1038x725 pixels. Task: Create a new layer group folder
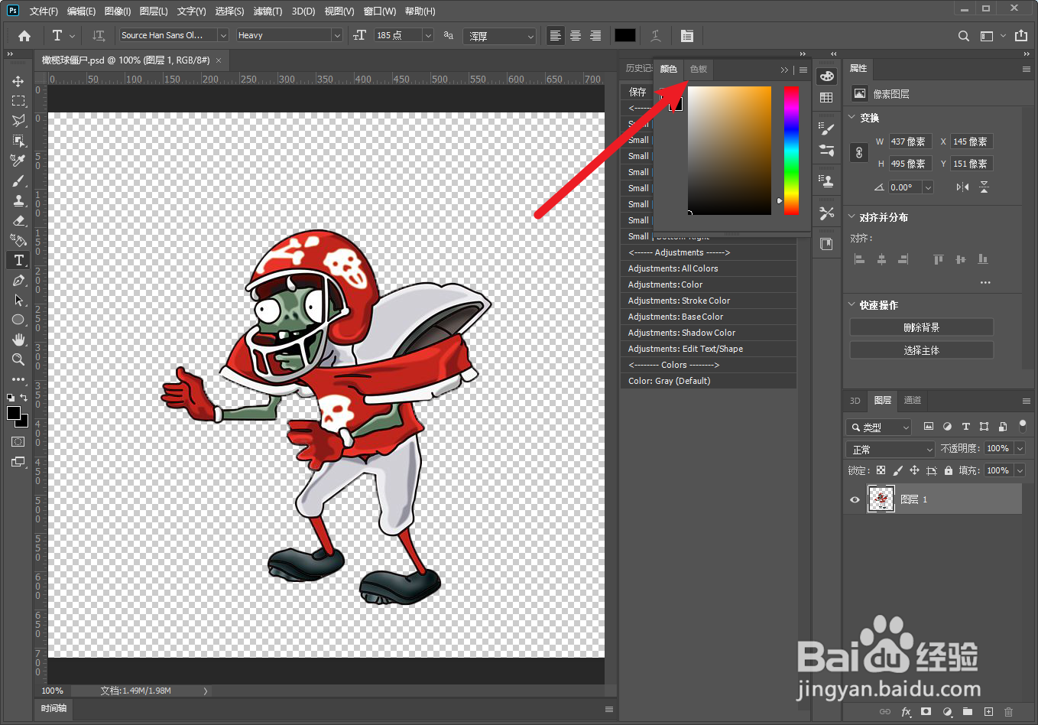(968, 711)
